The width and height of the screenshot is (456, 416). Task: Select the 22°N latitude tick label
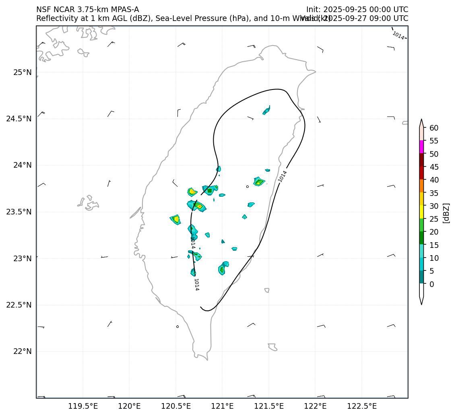pos(23,352)
